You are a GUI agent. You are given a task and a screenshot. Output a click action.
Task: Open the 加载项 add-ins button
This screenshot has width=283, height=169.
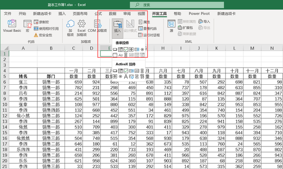(x=70, y=28)
